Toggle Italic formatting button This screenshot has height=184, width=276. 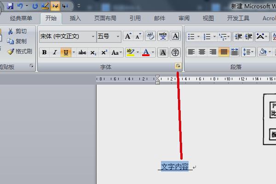pos(55,52)
